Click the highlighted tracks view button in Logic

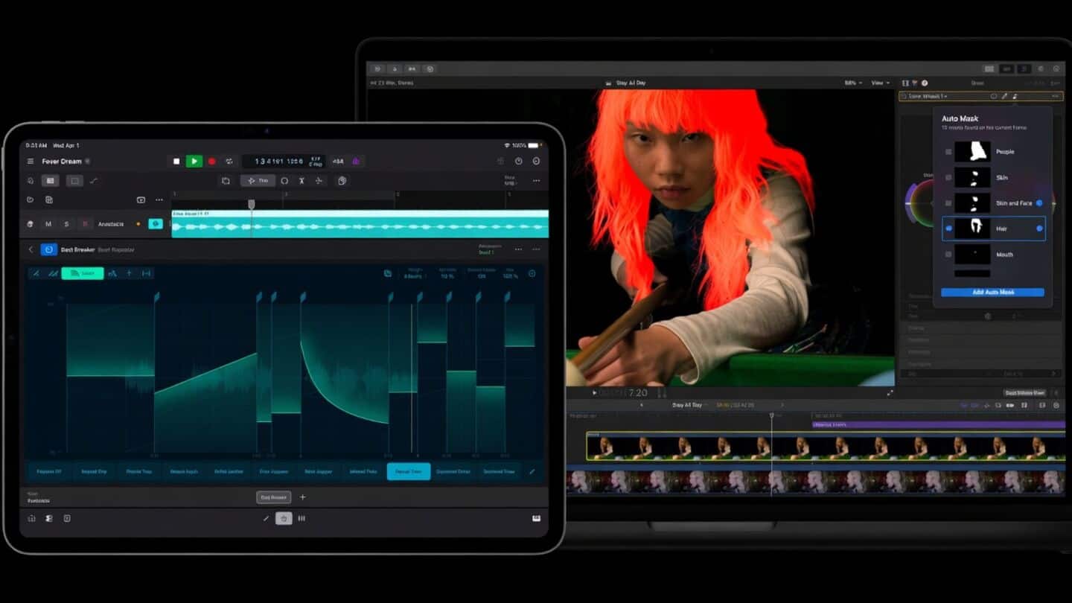(x=50, y=181)
